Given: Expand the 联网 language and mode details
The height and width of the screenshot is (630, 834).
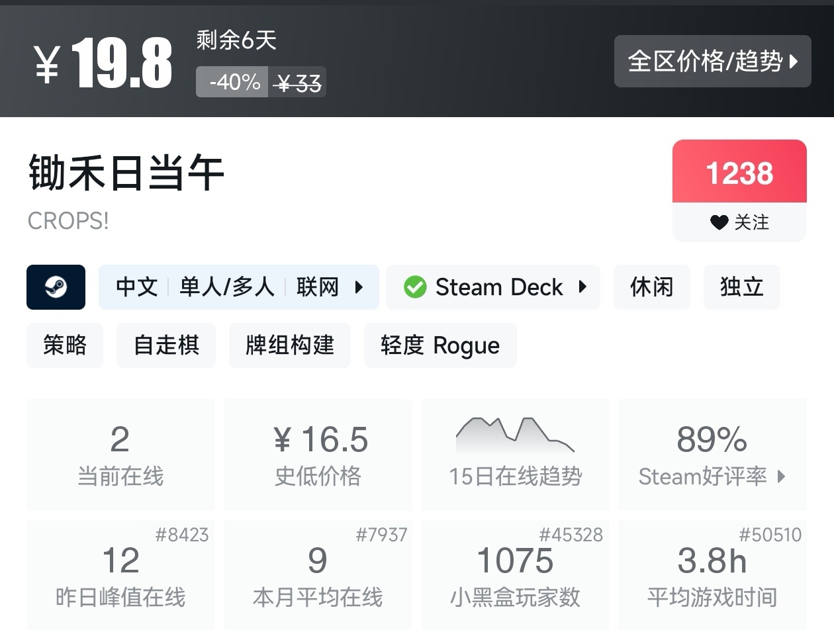Looking at the screenshot, I should [330, 287].
